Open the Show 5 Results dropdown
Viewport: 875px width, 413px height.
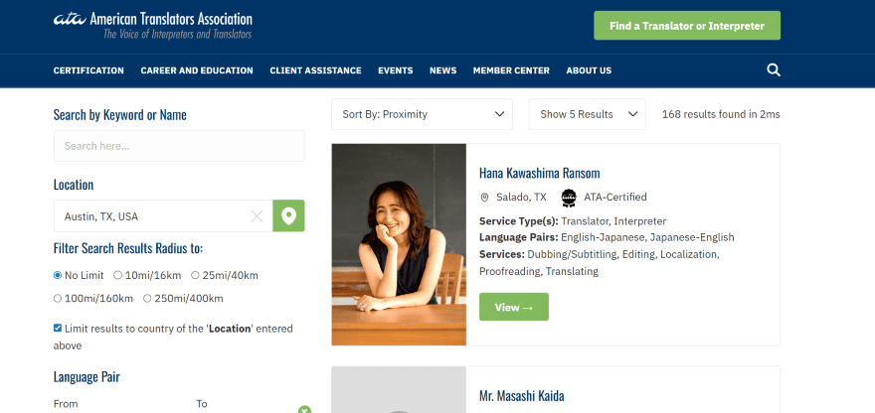click(588, 114)
